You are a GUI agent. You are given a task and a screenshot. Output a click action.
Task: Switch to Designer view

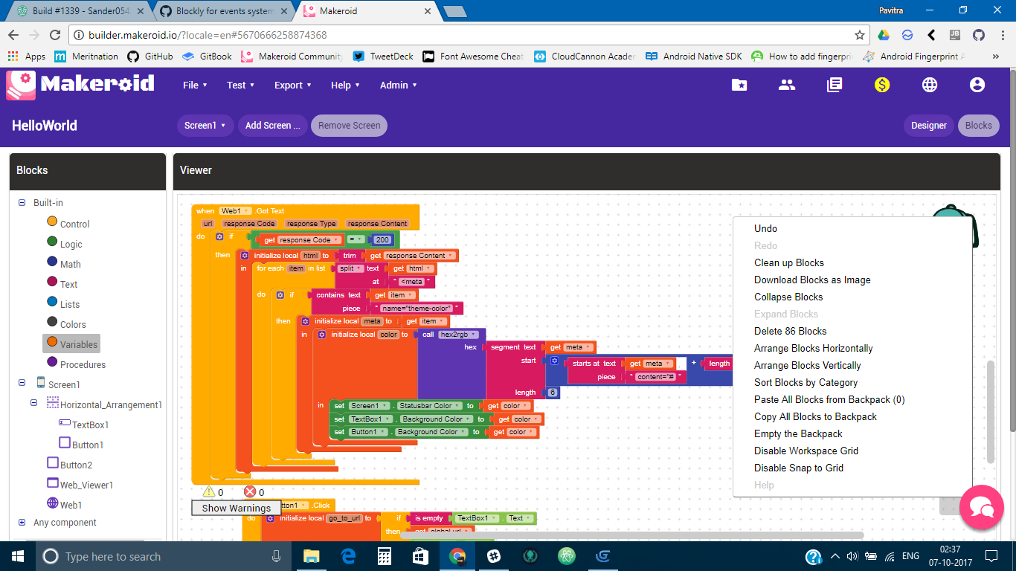[928, 125]
